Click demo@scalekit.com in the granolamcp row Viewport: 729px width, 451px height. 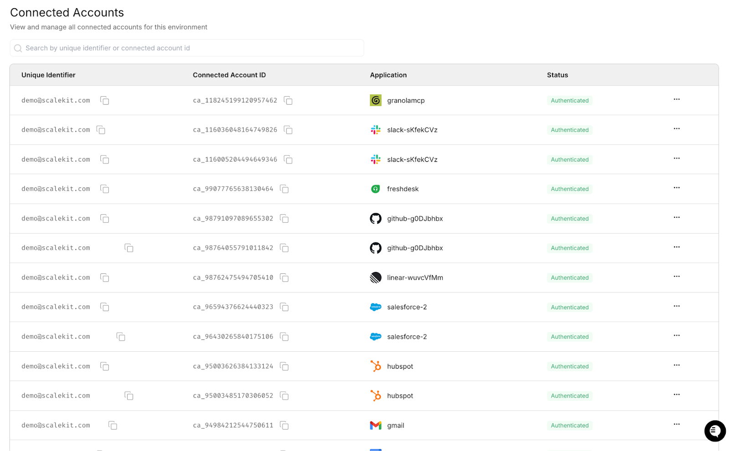point(56,100)
